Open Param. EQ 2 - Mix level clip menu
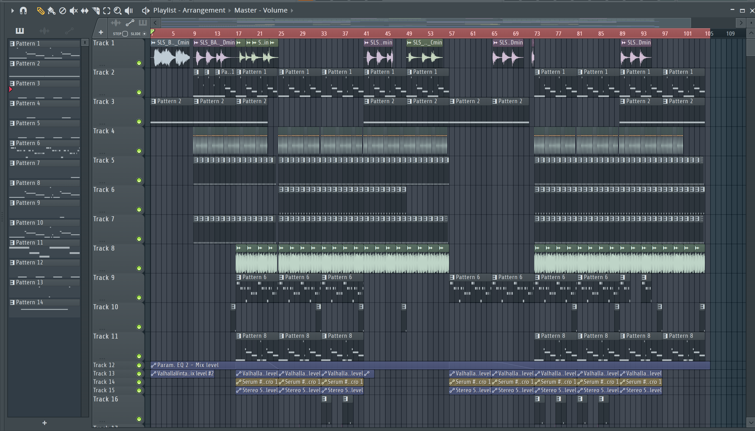755x431 pixels. coord(153,365)
